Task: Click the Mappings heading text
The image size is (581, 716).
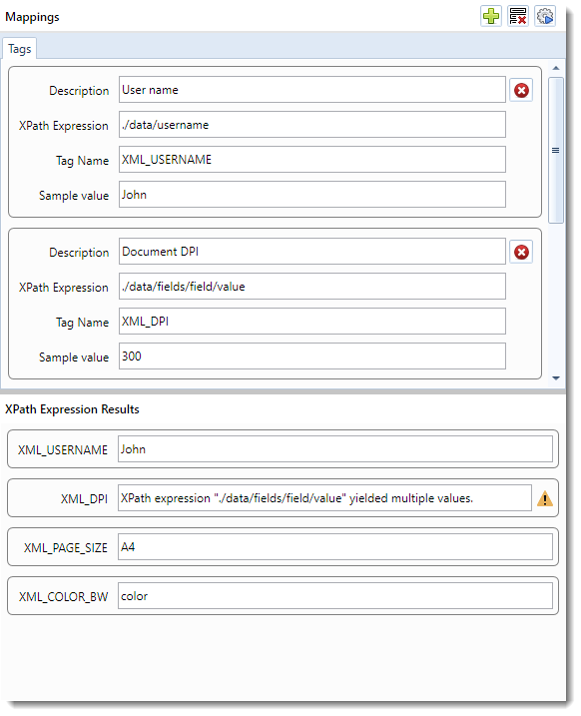Action: click(32, 17)
